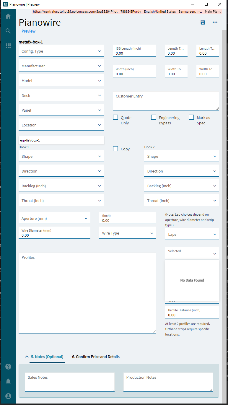Check the Mark as Spec box
This screenshot has width=228, height=405.
(x=191, y=117)
